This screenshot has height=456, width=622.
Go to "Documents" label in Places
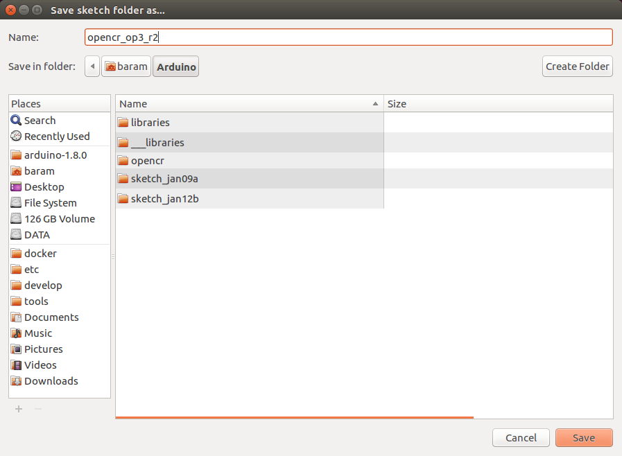click(x=51, y=317)
